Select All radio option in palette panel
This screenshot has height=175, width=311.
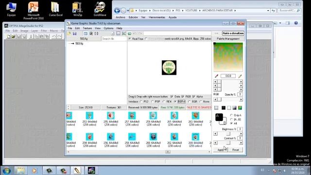tap(231, 123)
